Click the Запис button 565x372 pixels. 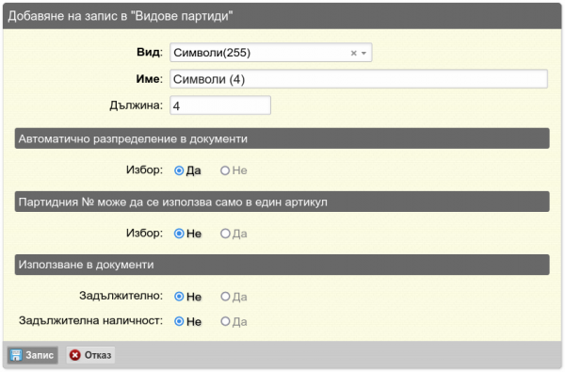32,355
